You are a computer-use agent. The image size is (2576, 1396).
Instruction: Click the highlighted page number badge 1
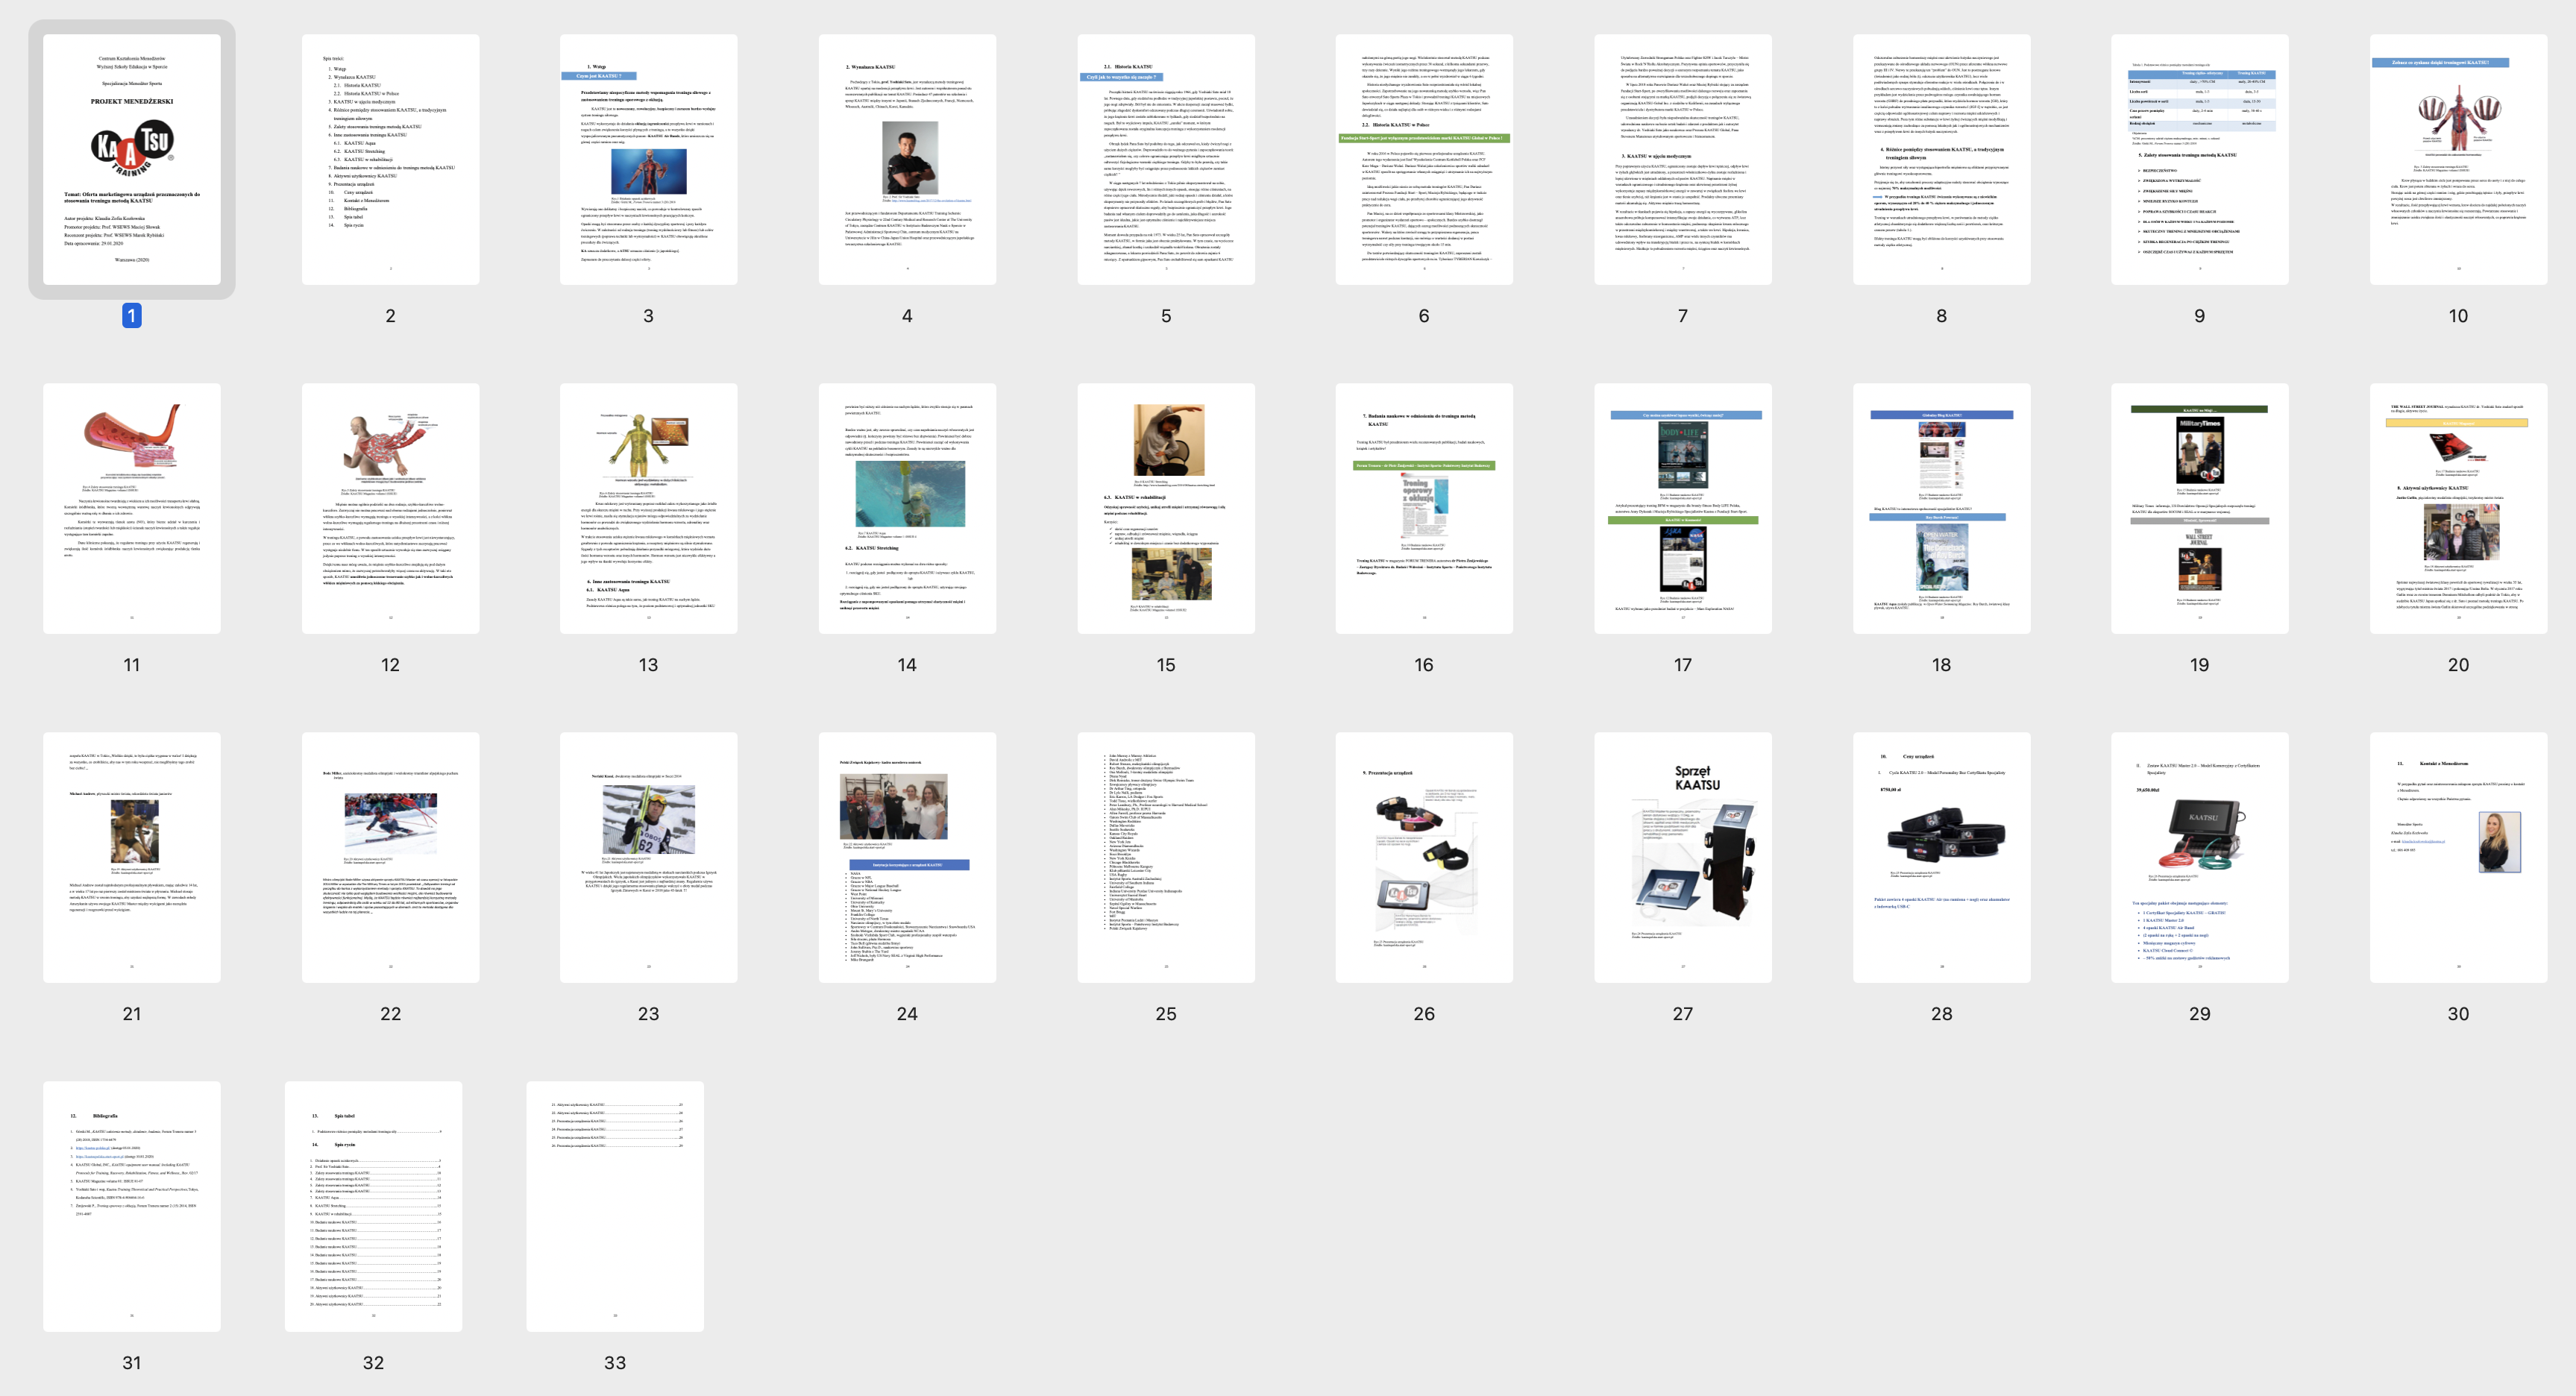pyautogui.click(x=131, y=316)
